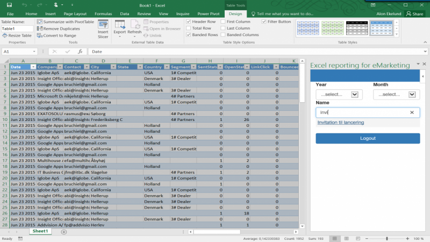Viewport: 430px width, 242px height.
Task: Open the City column filter dropdown
Action: (x=113, y=67)
